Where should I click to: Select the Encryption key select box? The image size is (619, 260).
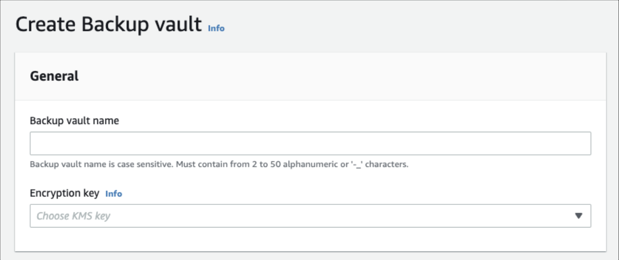tap(310, 216)
